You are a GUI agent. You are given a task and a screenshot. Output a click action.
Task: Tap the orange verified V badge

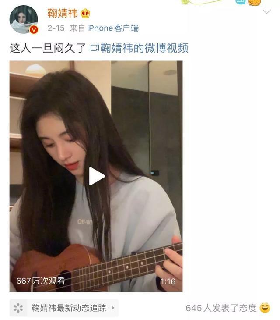pyautogui.click(x=34, y=30)
